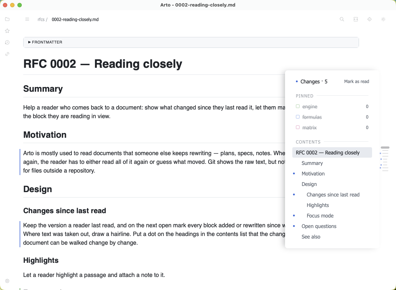The image size is (396, 290).
Task: Open the hamburger menu beside rfcs breadcrumb
Action: pos(27,20)
